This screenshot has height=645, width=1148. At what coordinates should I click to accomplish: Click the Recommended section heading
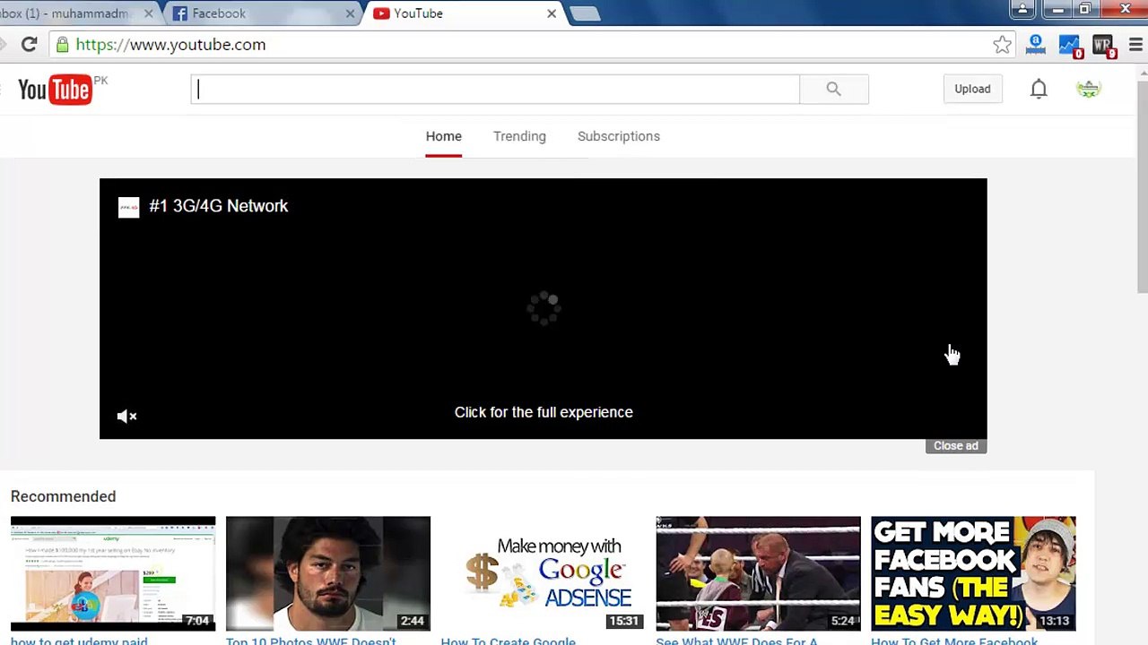click(x=63, y=496)
